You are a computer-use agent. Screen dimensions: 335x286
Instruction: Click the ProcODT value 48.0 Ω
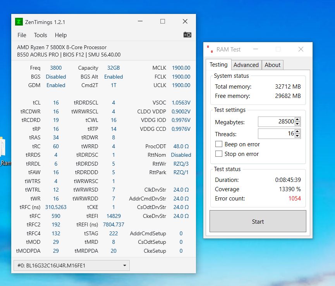click(181, 146)
